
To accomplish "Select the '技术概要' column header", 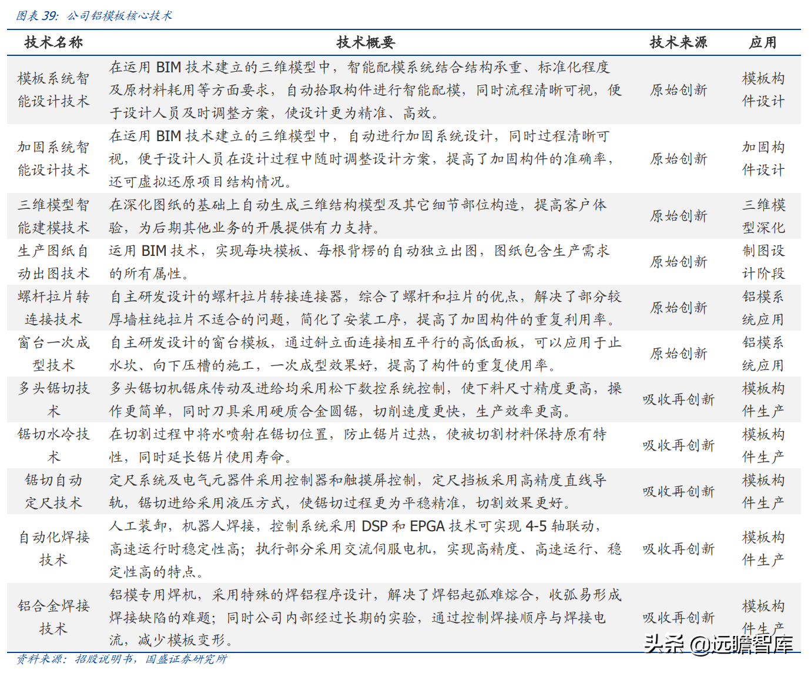I will point(366,42).
